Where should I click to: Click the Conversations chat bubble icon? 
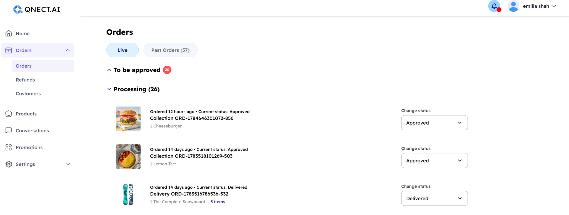click(9, 130)
